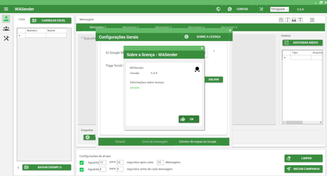Screen dimensions: 327x176
Task: Open the hamburger menu in the header
Action: coord(6,9)
